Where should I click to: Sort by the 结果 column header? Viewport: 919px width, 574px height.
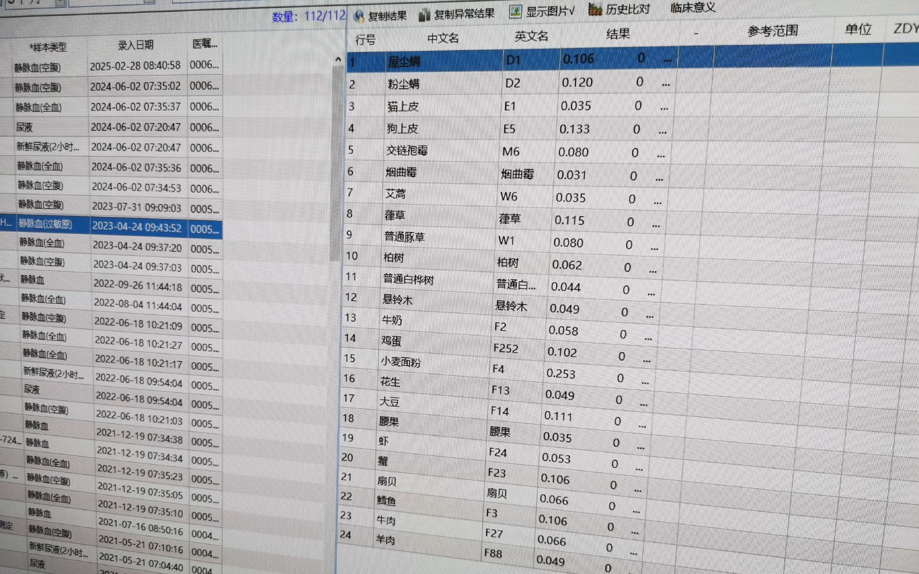(617, 34)
